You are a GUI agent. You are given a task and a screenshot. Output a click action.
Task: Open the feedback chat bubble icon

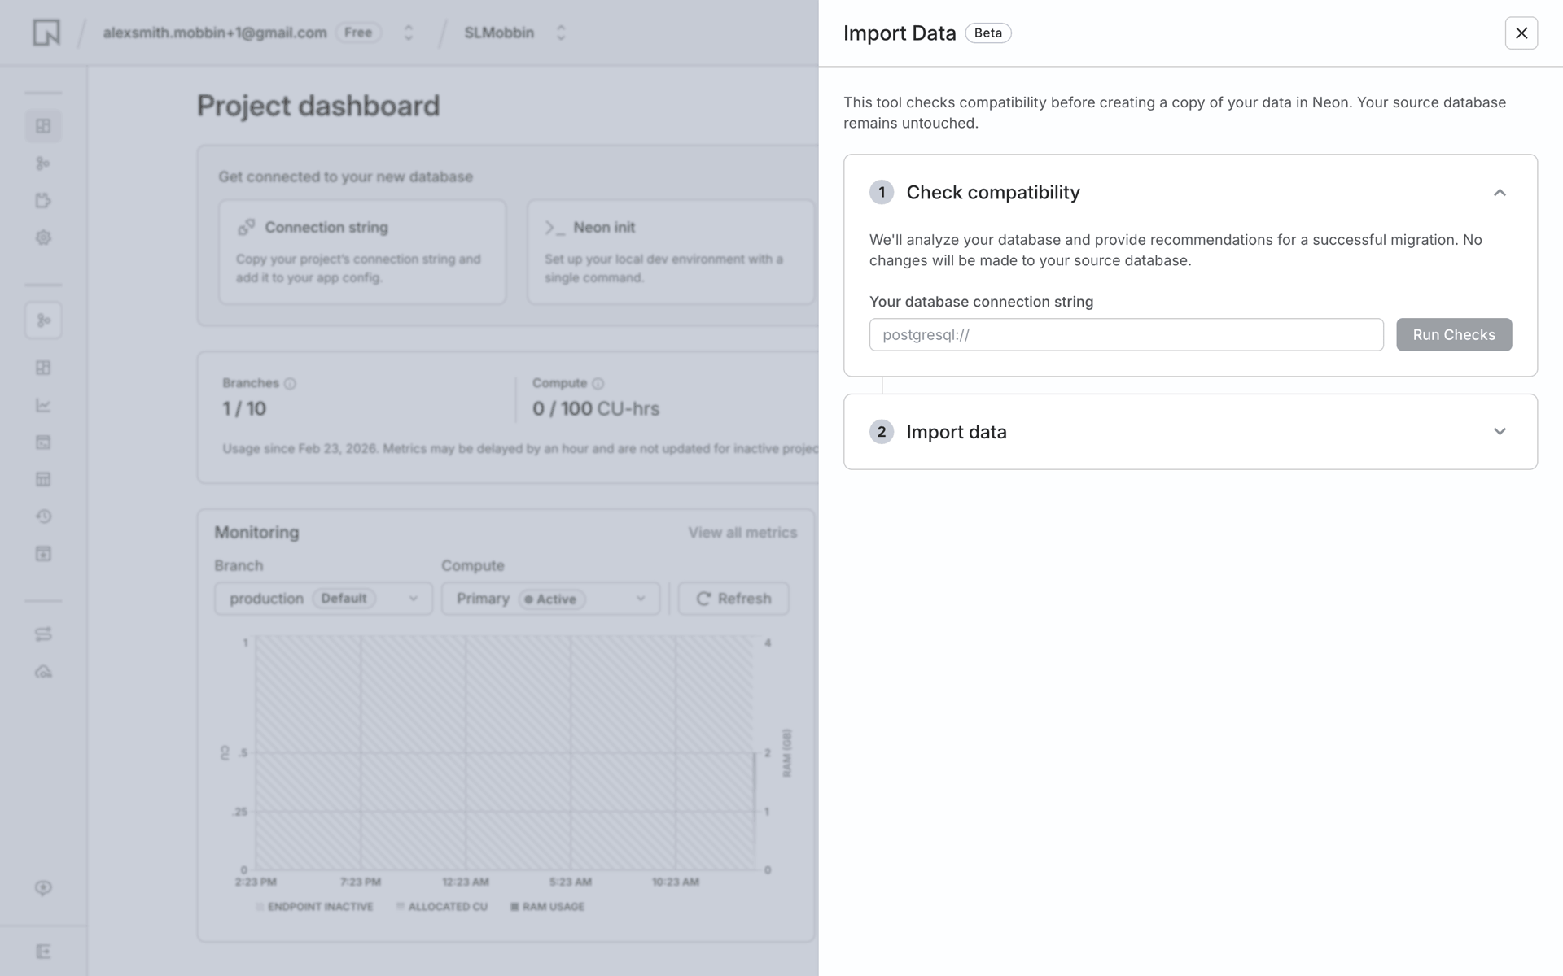point(43,887)
